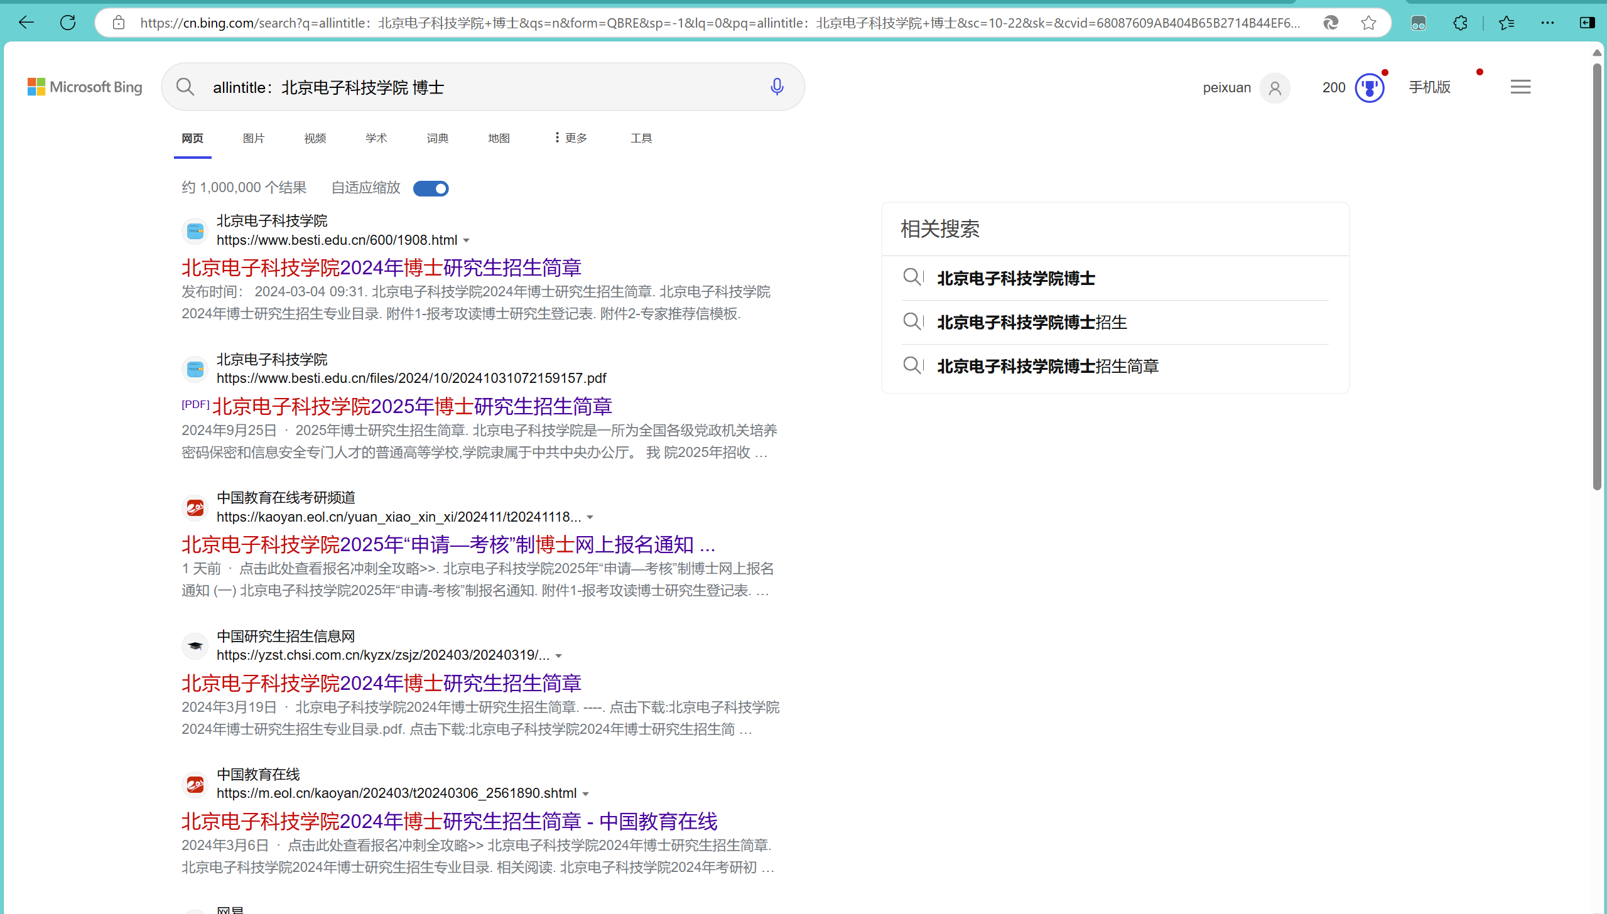Expand the arrow after the kaoyan.eol.cn URL
This screenshot has width=1607, height=914.
[590, 517]
